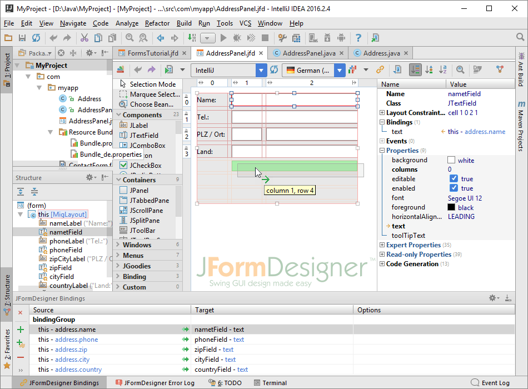Click the Expand All icon in Structure panel
This screenshot has height=389, width=528.
click(x=21, y=192)
